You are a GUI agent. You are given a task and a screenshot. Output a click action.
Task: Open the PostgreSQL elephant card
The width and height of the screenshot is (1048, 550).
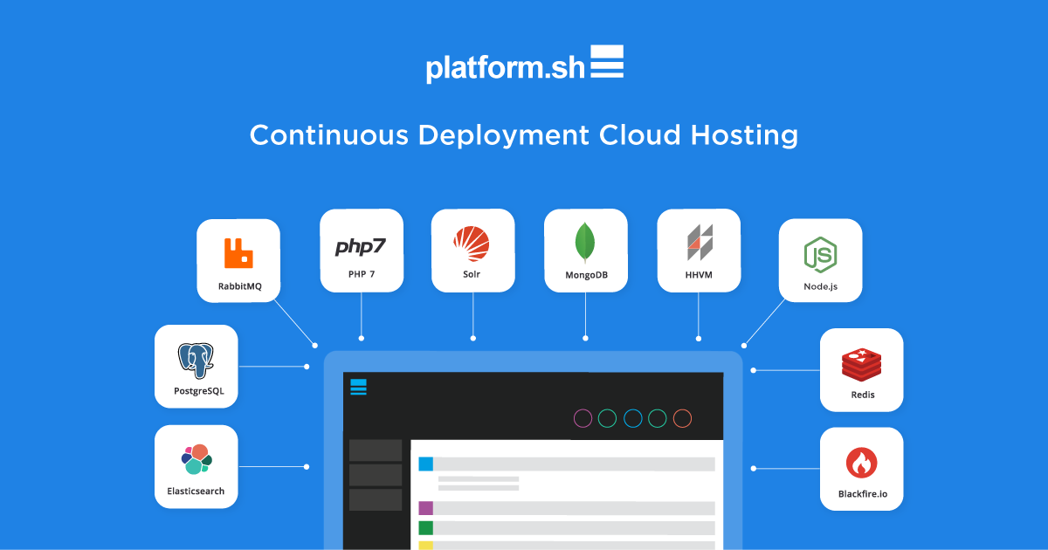coord(196,360)
